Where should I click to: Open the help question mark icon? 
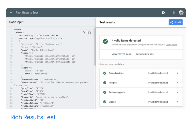[163, 13]
